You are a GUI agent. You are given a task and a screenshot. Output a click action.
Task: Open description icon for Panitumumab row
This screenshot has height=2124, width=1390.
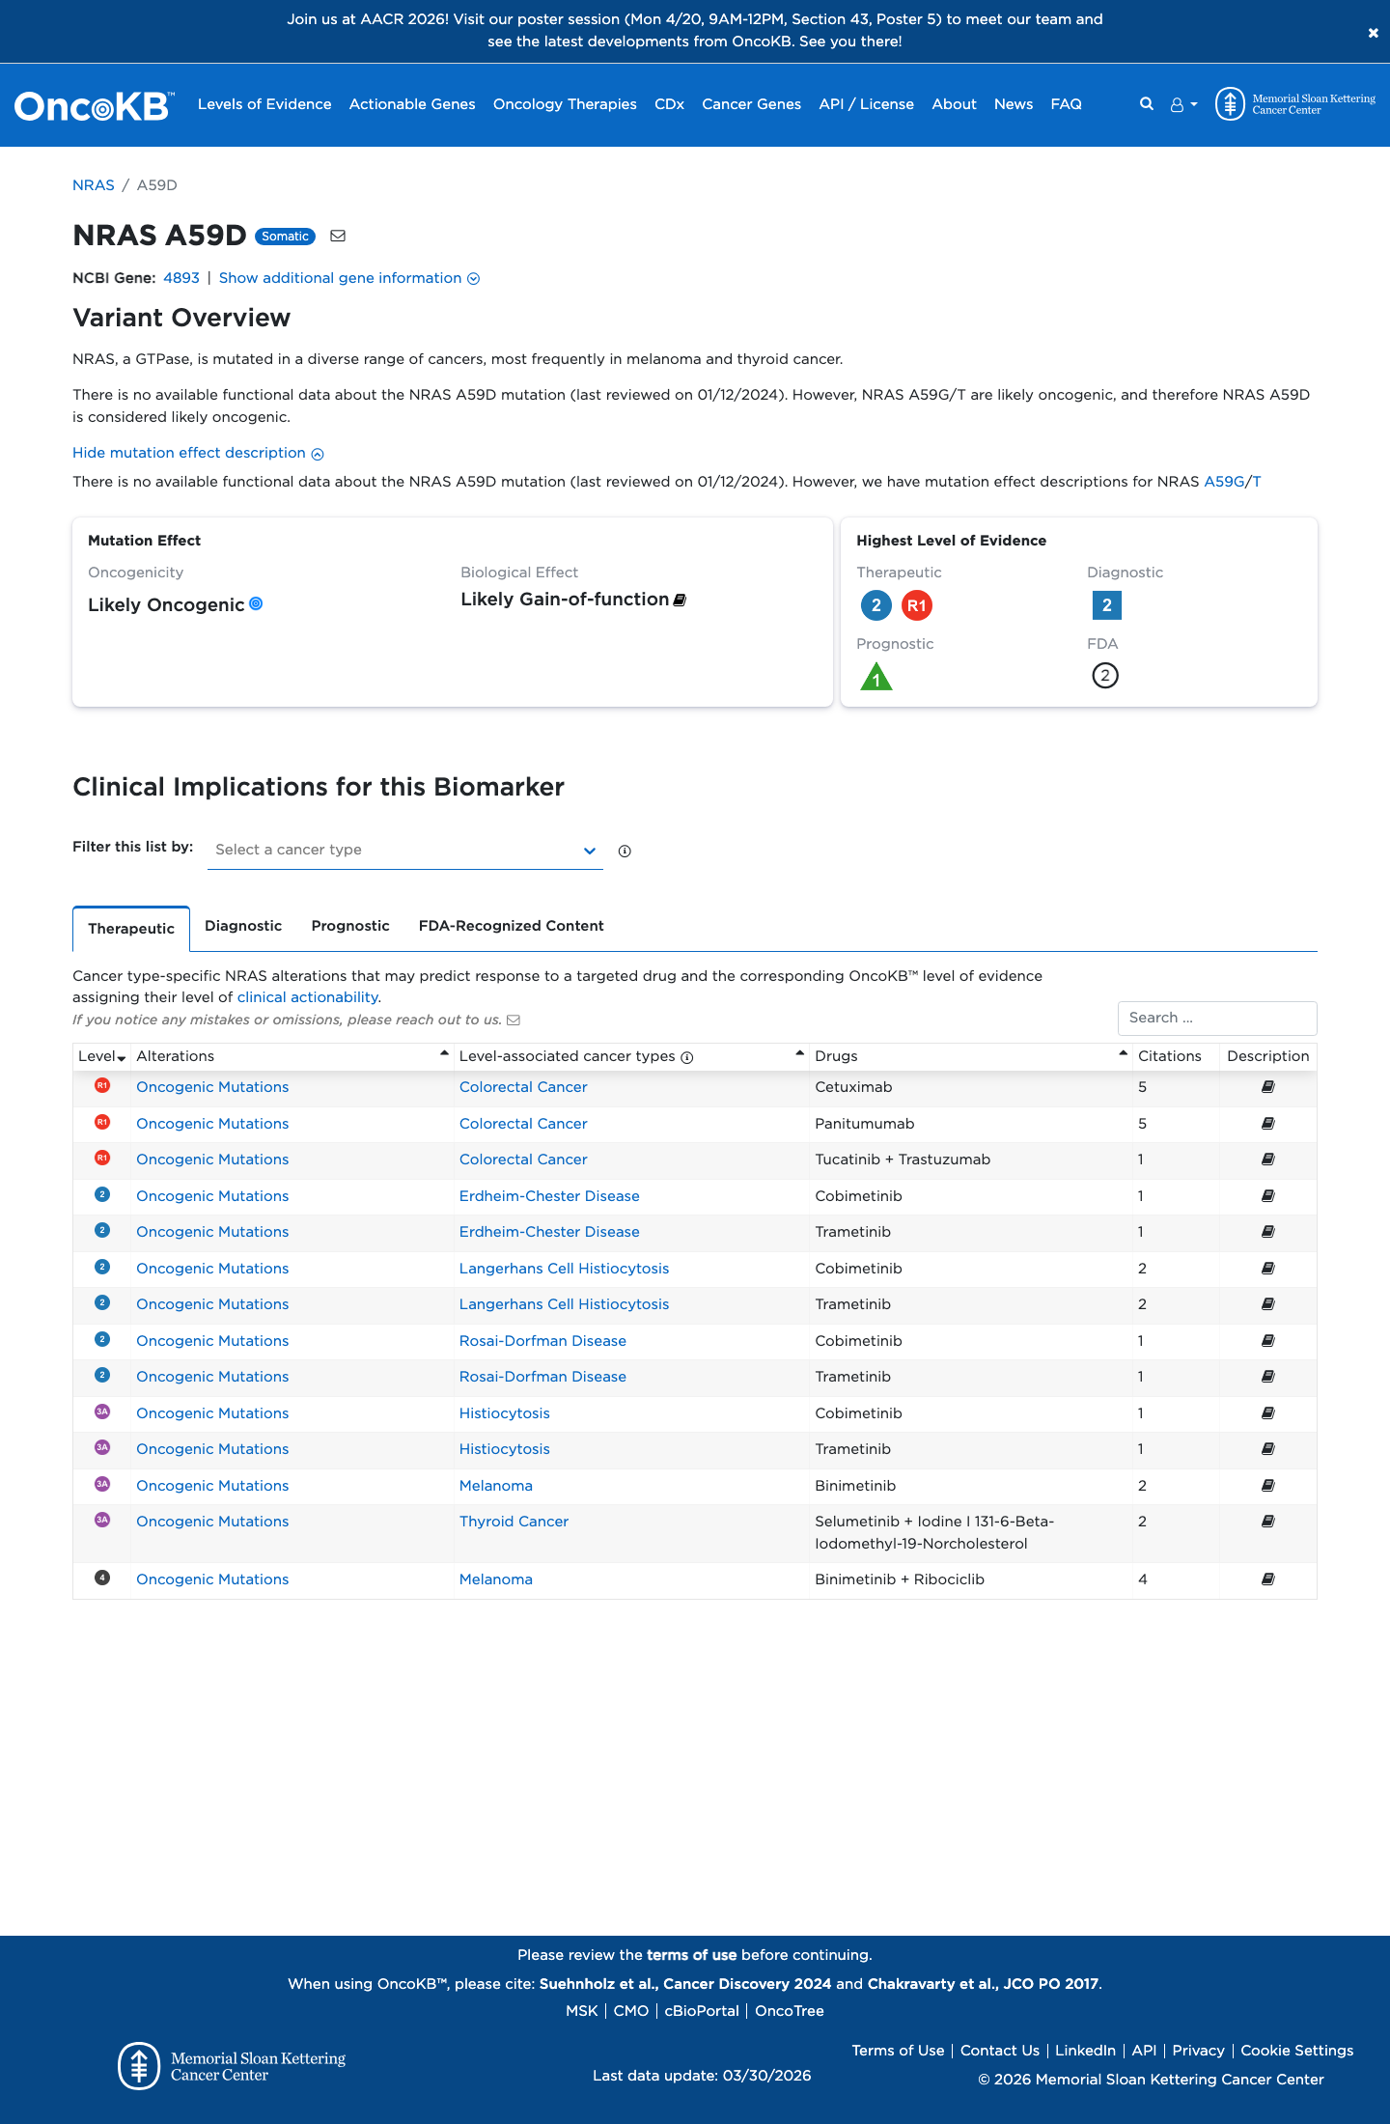pyautogui.click(x=1268, y=1124)
